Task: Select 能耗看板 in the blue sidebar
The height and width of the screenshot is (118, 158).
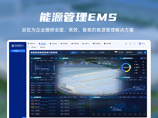Action: 18,51
